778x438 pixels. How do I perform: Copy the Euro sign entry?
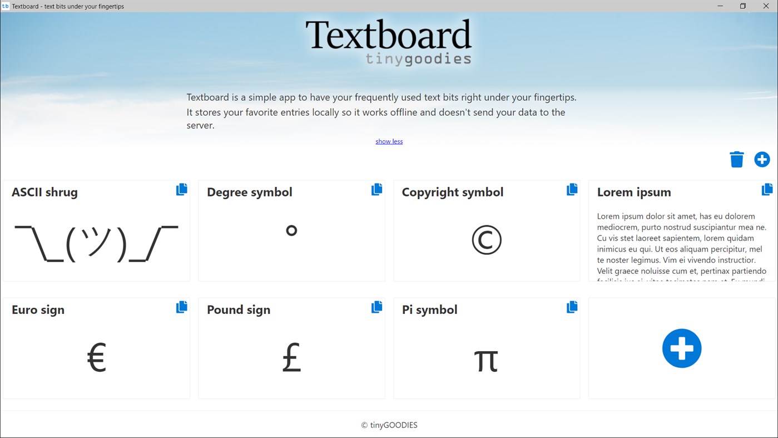point(181,307)
